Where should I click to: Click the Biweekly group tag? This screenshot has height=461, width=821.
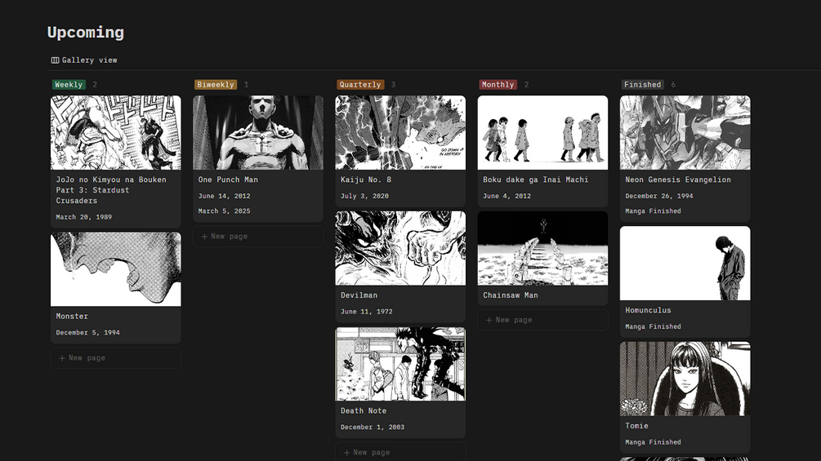point(216,85)
